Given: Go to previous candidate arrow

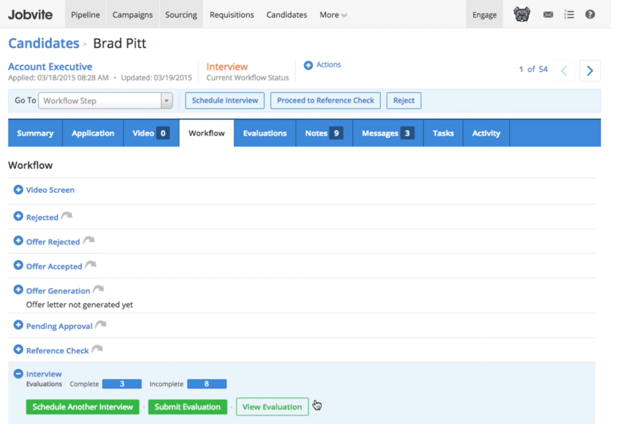Looking at the screenshot, I should pos(564,70).
